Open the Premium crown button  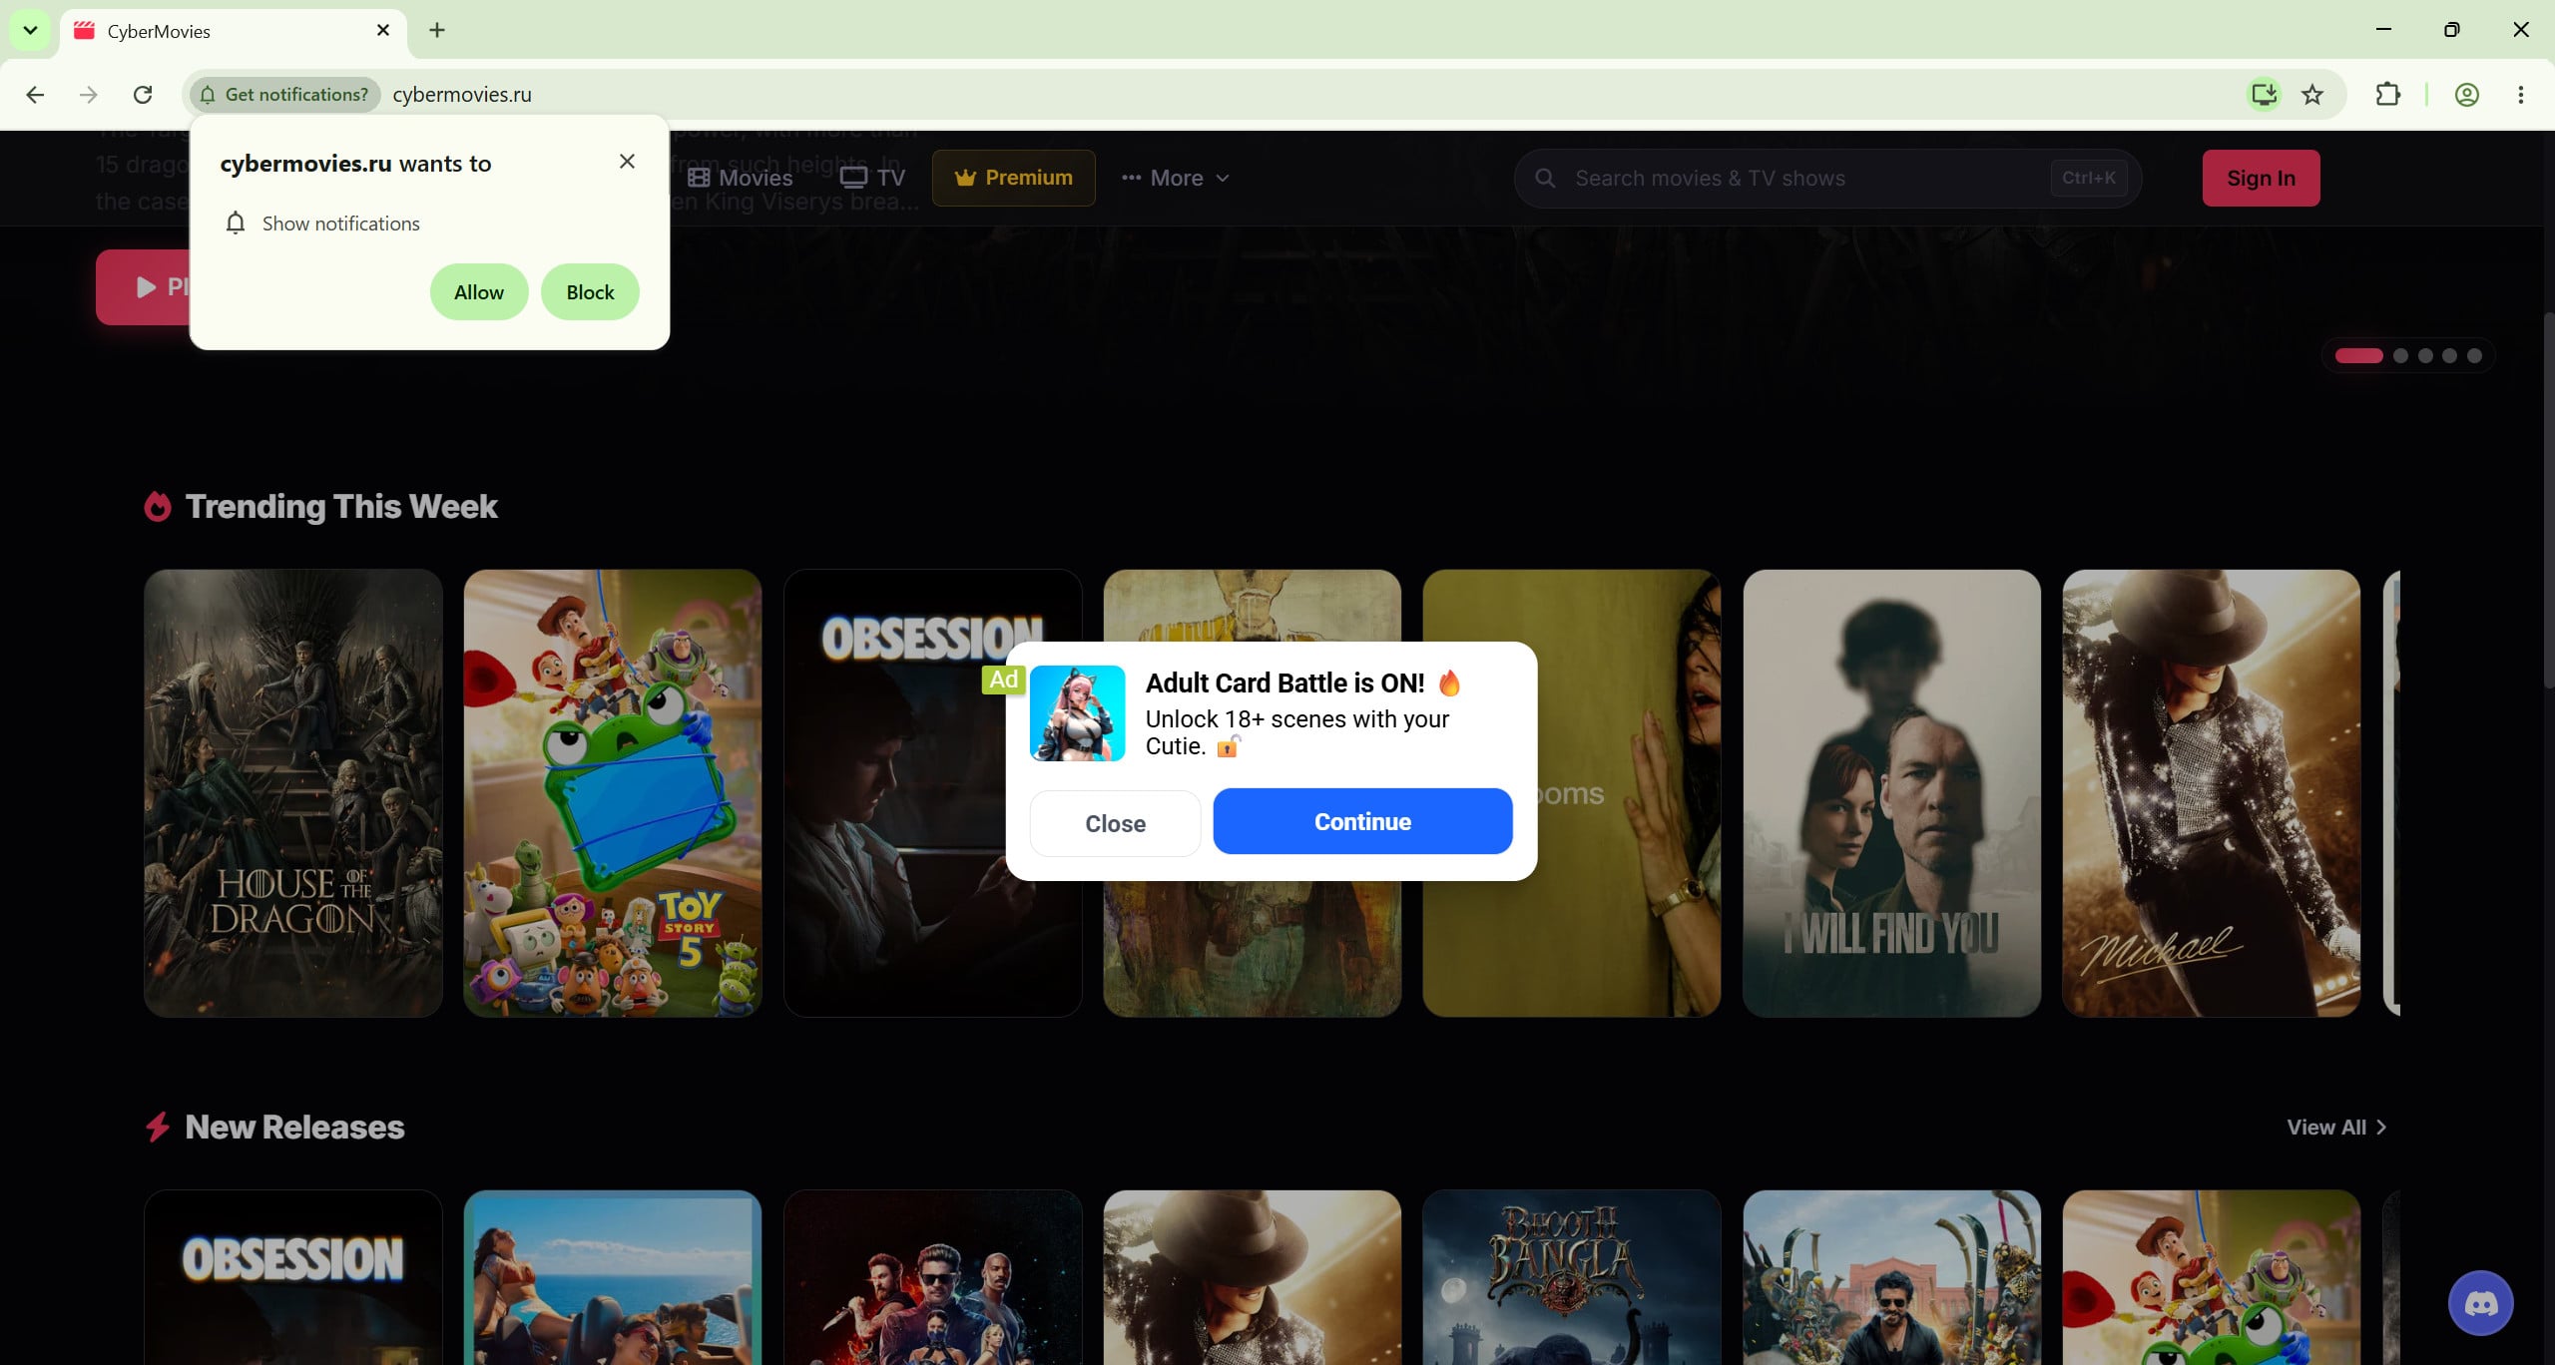pos(1014,178)
